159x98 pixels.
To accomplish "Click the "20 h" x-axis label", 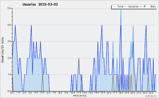I will pos(133,93).
